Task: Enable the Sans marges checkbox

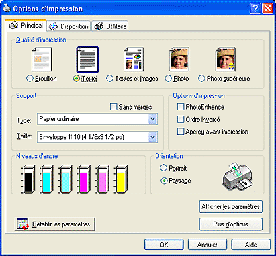Action: [x=113, y=107]
